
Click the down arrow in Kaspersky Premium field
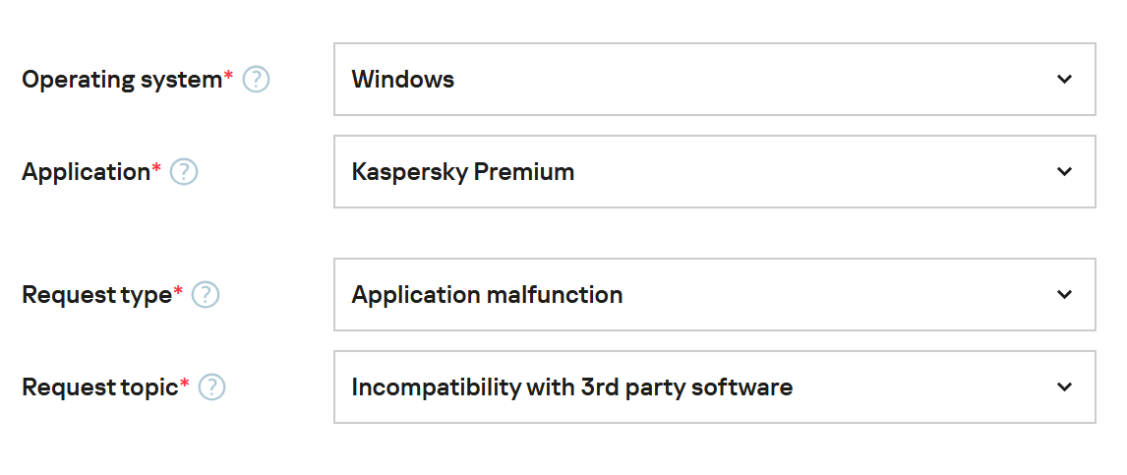[x=1064, y=172]
